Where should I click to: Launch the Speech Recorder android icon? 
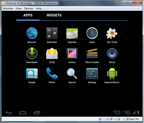[112, 73]
